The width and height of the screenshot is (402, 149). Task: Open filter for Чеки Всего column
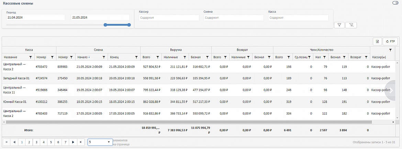(289, 57)
